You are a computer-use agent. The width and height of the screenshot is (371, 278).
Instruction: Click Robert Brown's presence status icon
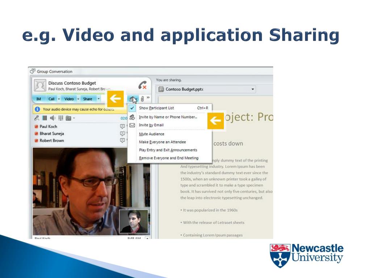click(37, 141)
